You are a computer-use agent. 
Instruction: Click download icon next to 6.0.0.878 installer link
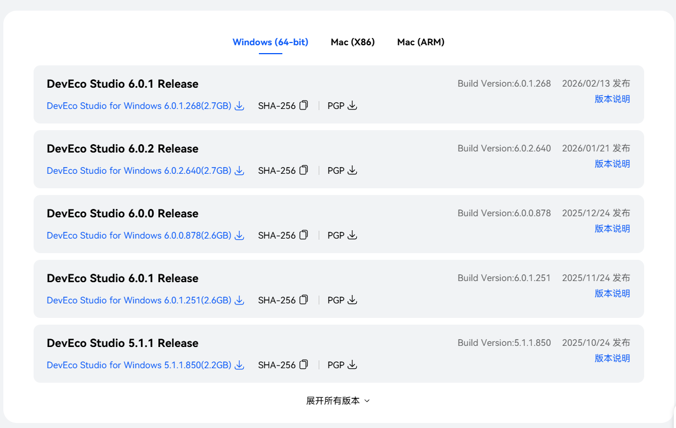[x=239, y=235]
